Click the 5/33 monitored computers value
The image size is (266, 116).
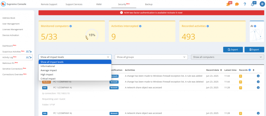tap(49, 37)
